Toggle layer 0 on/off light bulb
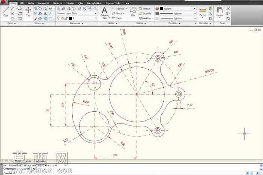The image size is (263, 175). click(x=58, y=18)
